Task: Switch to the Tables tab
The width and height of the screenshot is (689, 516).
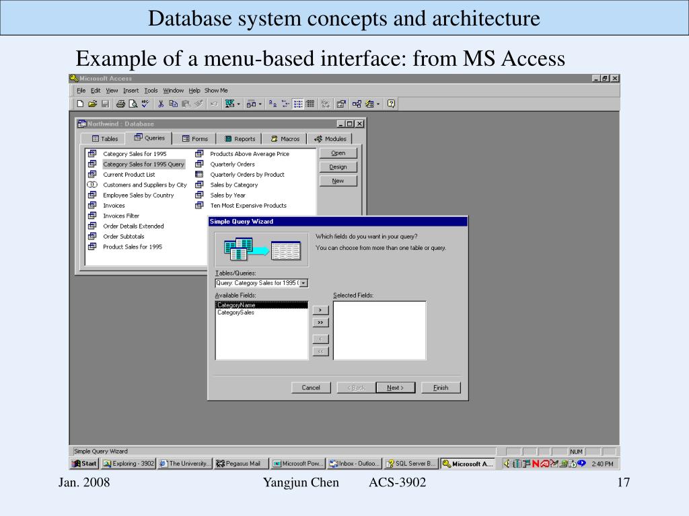Action: tap(104, 138)
